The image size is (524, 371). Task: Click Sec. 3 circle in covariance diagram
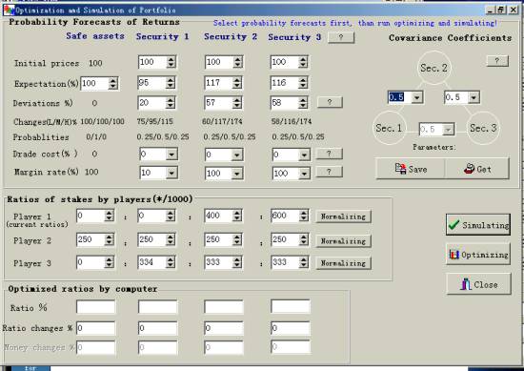pos(483,128)
